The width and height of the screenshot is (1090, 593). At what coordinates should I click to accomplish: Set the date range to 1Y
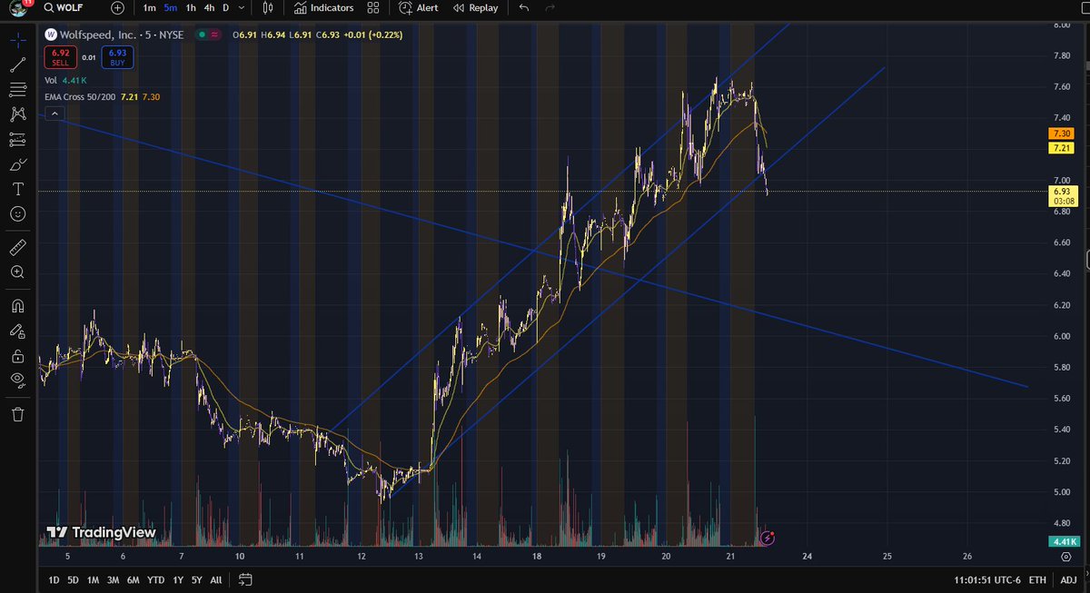coord(177,579)
